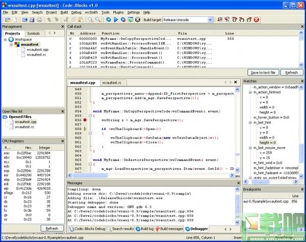Open the Build log tab
The height and width of the screenshot is (242, 306).
145,229
